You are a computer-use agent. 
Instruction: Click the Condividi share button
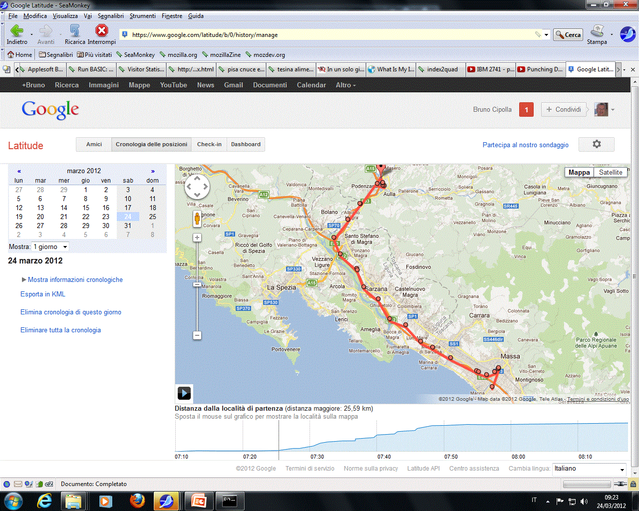pos(563,109)
